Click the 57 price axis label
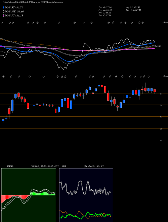This screenshot has width=168, height=222. [x=162, y=94]
